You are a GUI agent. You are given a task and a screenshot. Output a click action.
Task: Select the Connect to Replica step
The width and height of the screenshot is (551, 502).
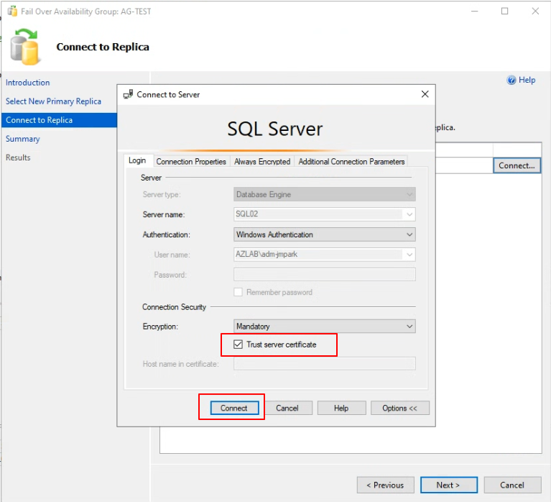pyautogui.click(x=59, y=120)
